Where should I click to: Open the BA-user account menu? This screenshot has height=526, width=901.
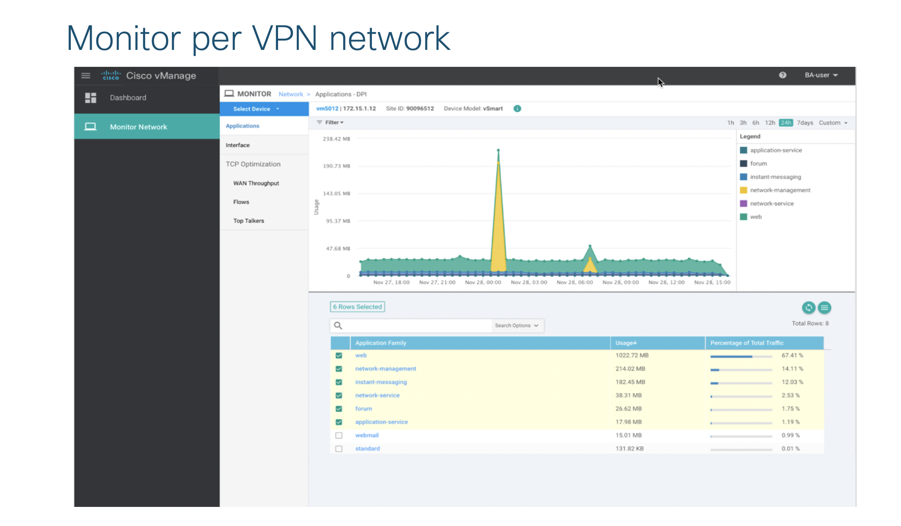(821, 75)
